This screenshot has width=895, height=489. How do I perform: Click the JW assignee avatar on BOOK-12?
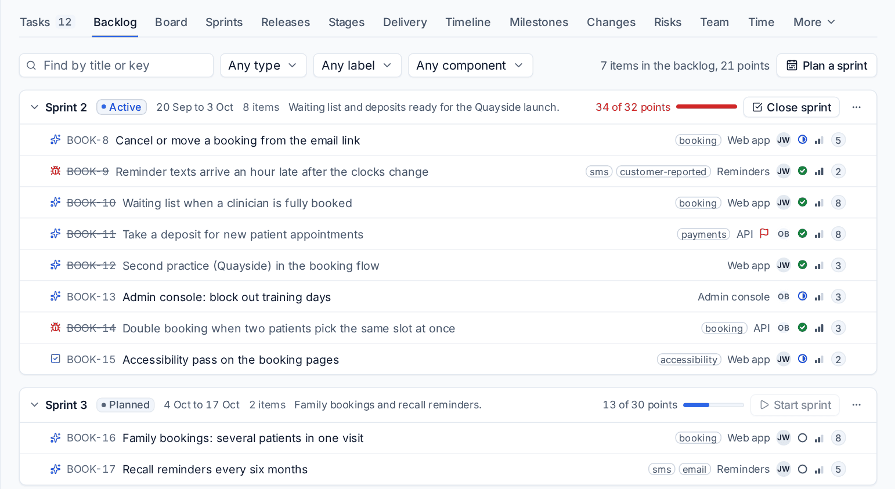coord(784,265)
